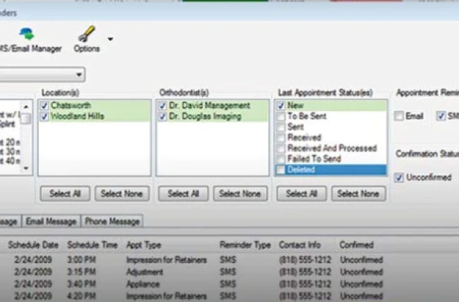This screenshot has height=302, width=459.
Task: Switch to the Phone Message tab
Action: point(112,221)
